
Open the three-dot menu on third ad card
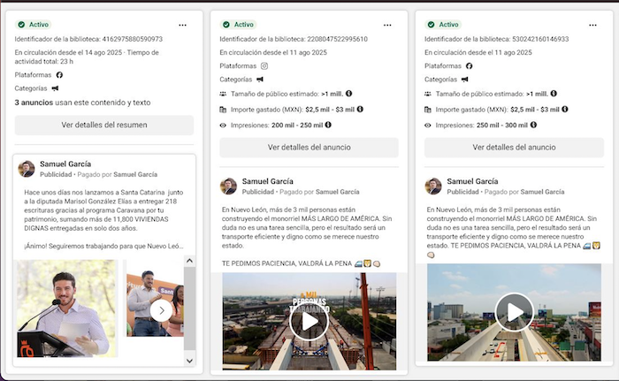(x=591, y=25)
